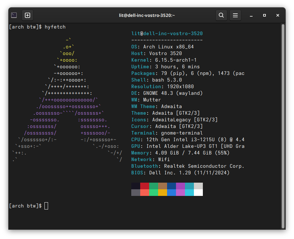The height and width of the screenshot is (239, 294).
Task: Click the bright cyan color swatch
Action: click(x=190, y=193)
